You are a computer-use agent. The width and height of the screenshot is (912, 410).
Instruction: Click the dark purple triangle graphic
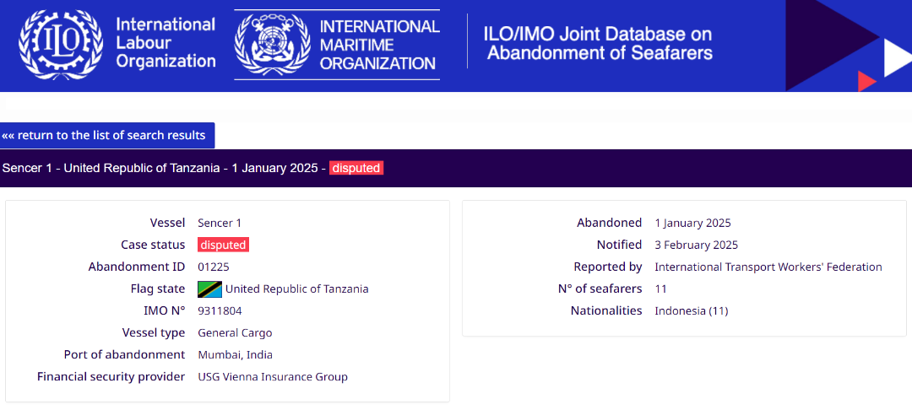[826, 44]
